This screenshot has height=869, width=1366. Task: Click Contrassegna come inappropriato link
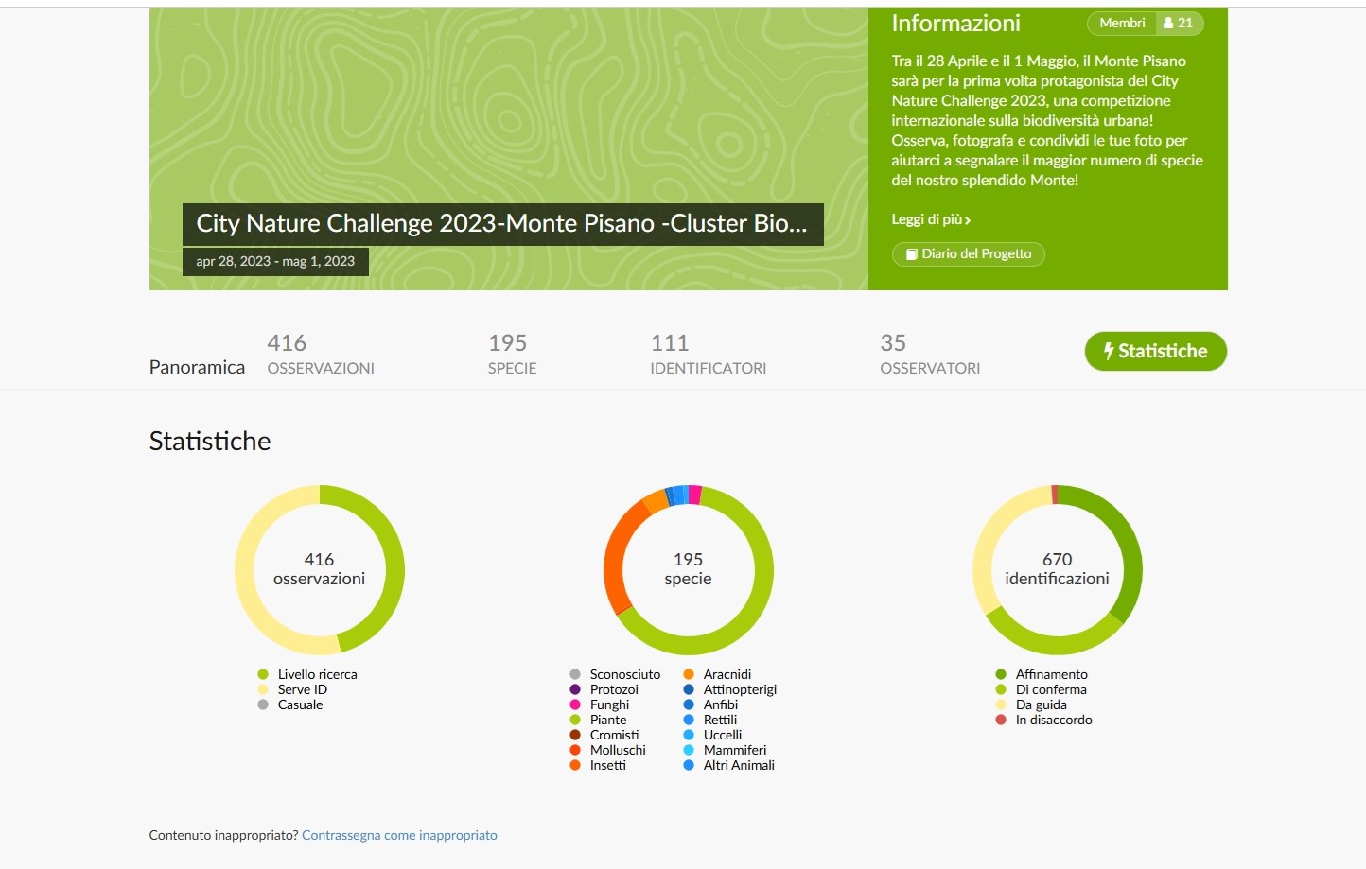pos(399,835)
